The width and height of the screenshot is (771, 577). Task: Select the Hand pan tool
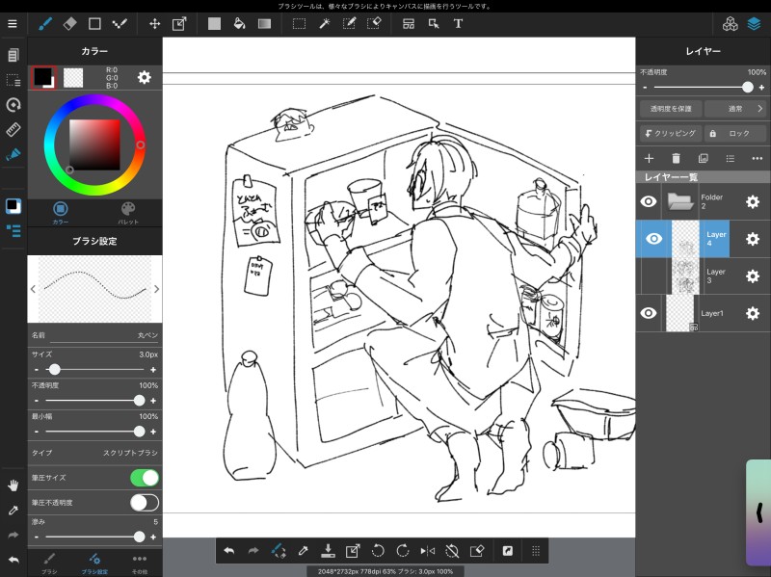(x=13, y=485)
